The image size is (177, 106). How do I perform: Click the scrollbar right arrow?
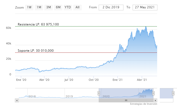click(x=156, y=100)
